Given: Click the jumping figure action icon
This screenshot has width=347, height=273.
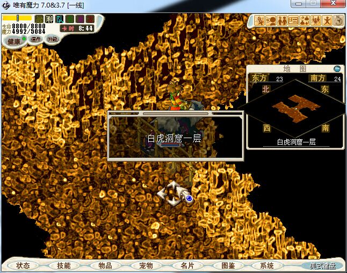Looking at the screenshot, I should (327, 21).
